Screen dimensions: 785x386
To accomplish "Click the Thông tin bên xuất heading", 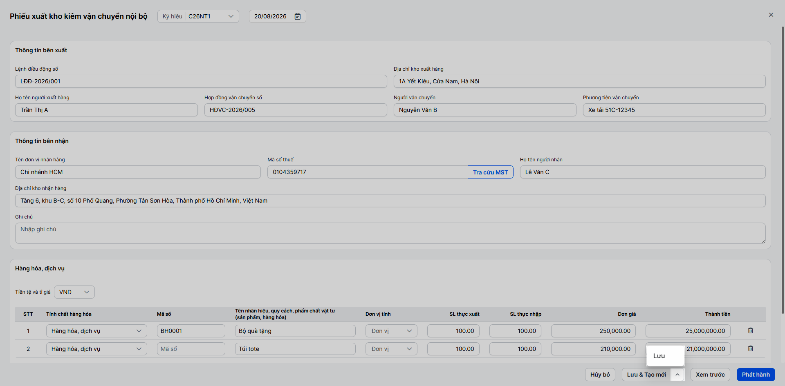I will [x=41, y=50].
